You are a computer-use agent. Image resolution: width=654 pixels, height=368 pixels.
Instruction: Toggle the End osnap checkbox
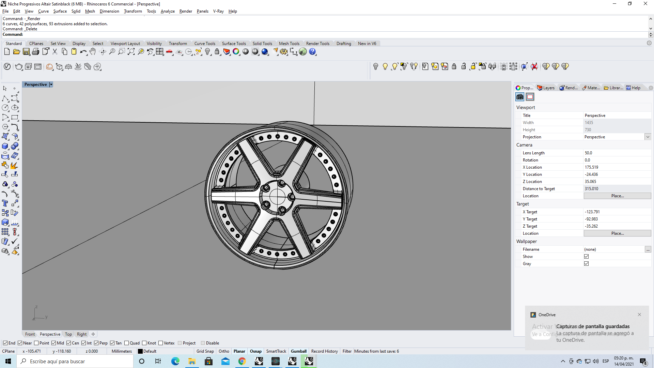(5, 343)
